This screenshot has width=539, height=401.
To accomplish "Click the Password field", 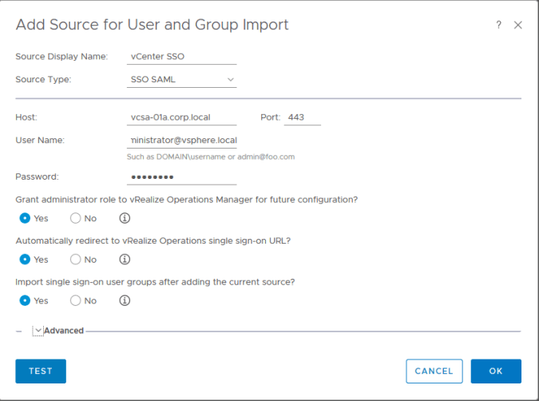I will pyautogui.click(x=182, y=177).
